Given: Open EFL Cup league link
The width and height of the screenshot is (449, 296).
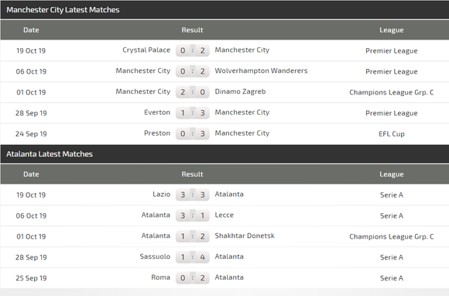Looking at the screenshot, I should coord(392,134).
